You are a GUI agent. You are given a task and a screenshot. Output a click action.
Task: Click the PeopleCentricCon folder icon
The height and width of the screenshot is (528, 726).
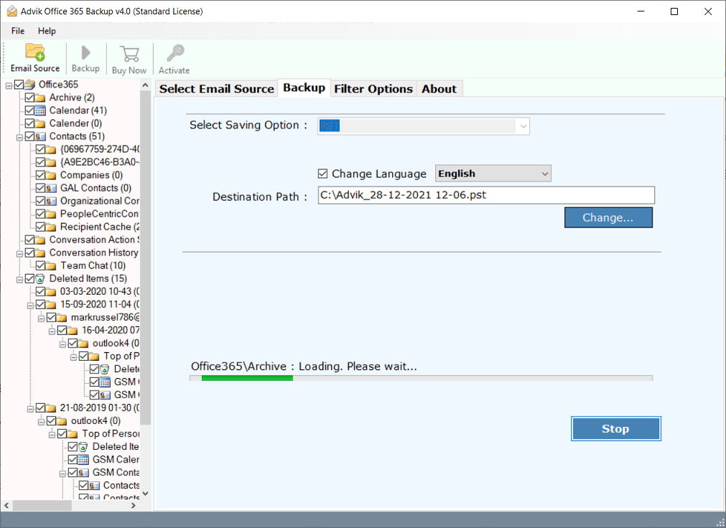point(51,214)
